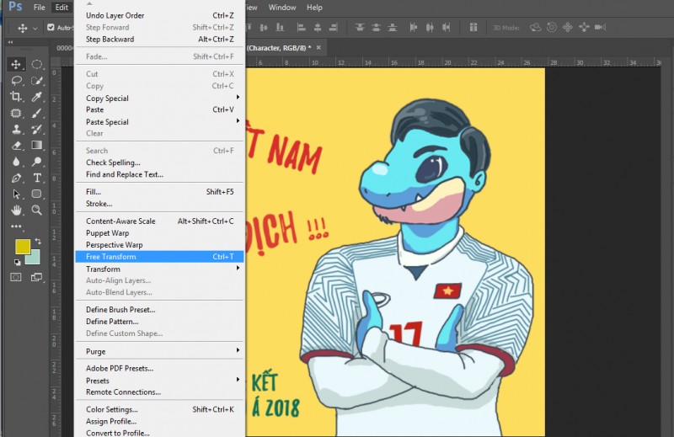
Task: Select the Spot Healing Brush tool
Action: pyautogui.click(x=16, y=113)
